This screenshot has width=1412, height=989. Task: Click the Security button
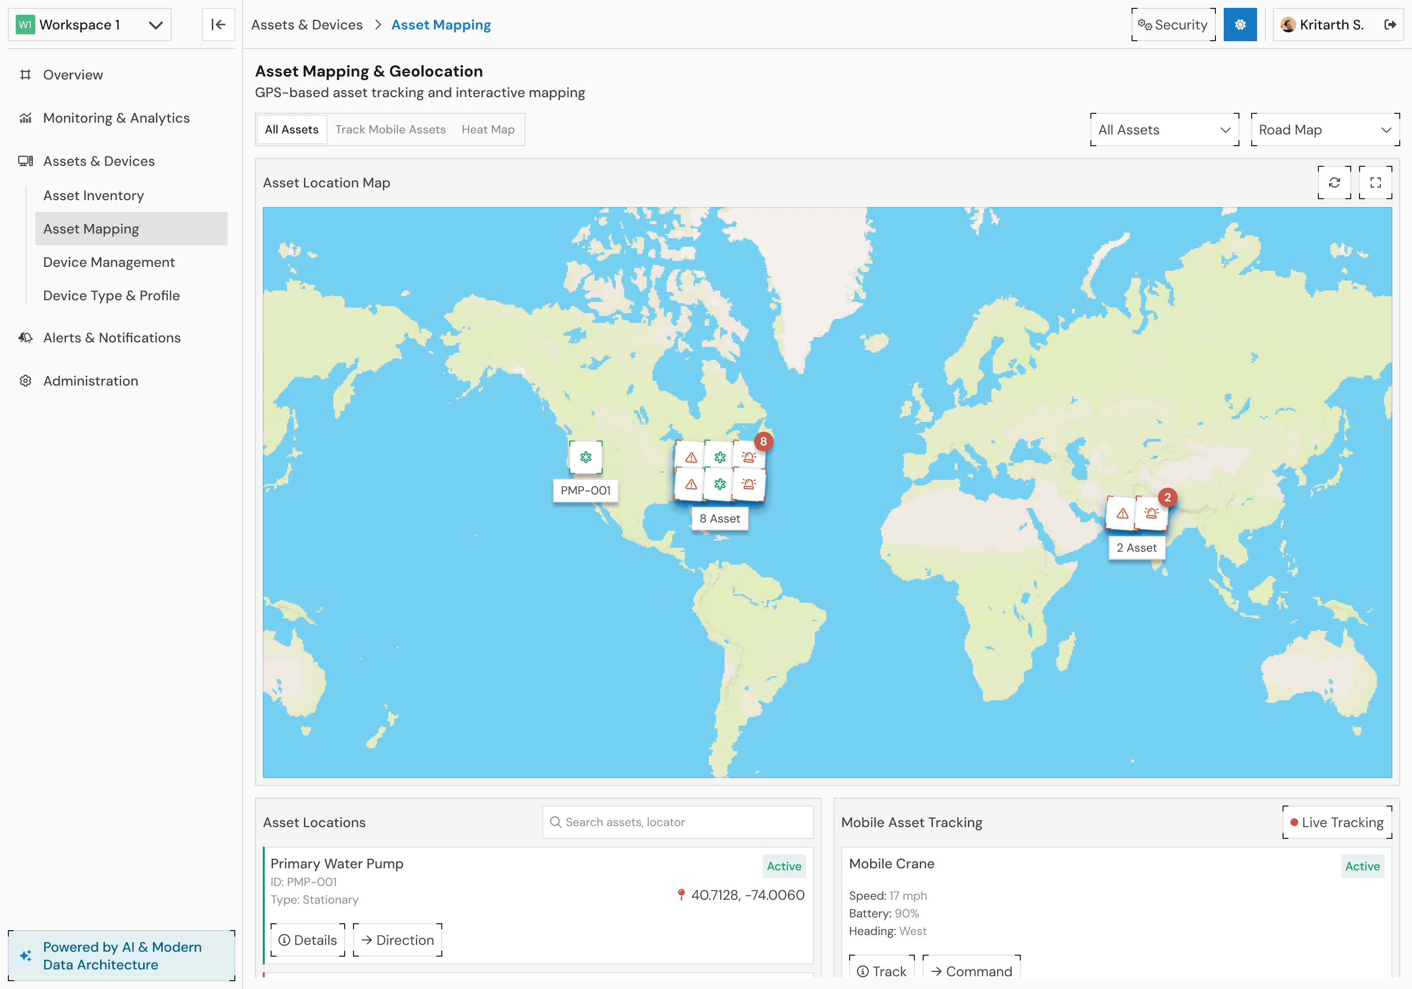click(1173, 25)
